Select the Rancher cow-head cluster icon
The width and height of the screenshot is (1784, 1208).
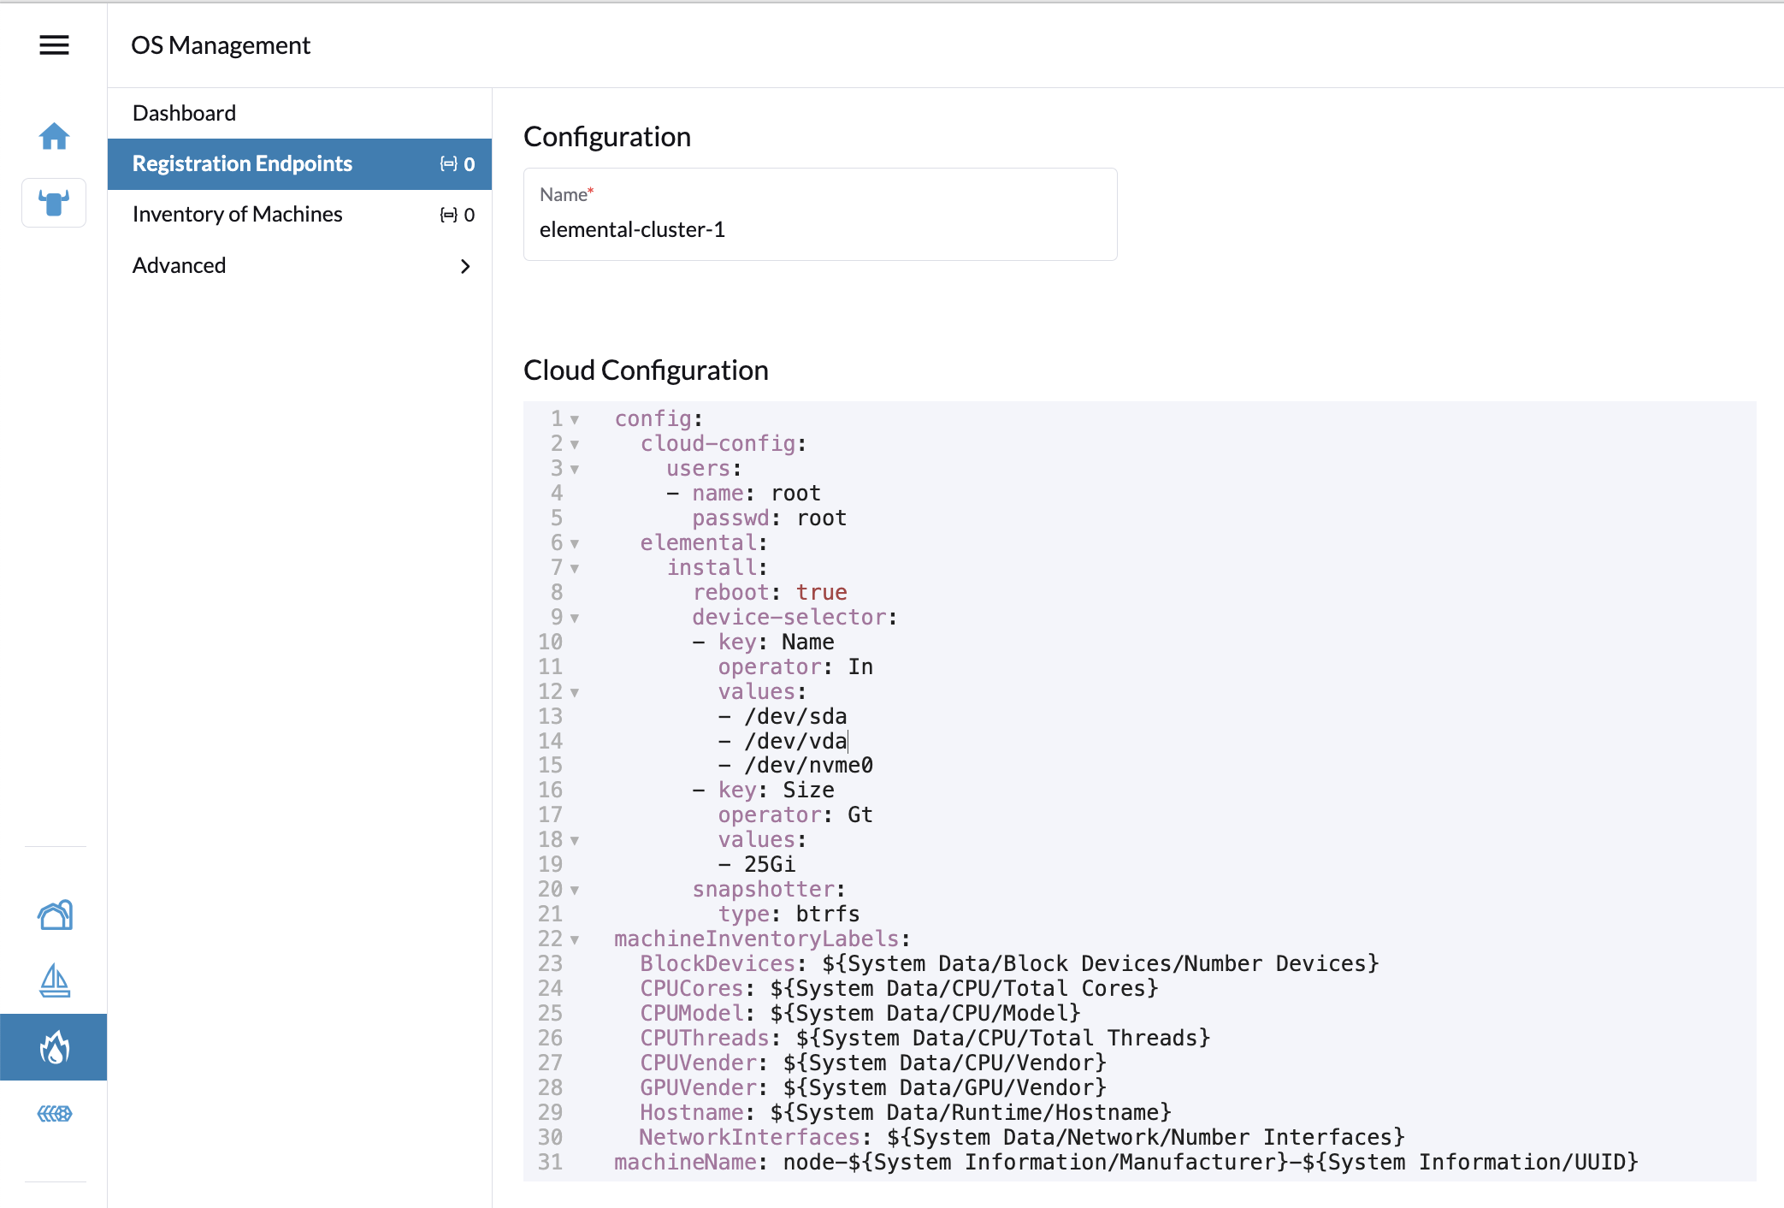[x=54, y=203]
